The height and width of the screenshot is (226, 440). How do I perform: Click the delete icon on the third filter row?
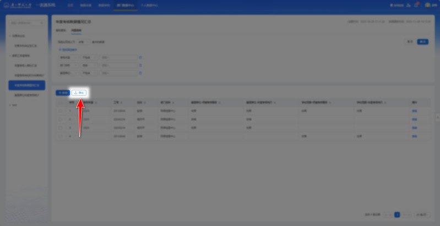click(x=140, y=73)
